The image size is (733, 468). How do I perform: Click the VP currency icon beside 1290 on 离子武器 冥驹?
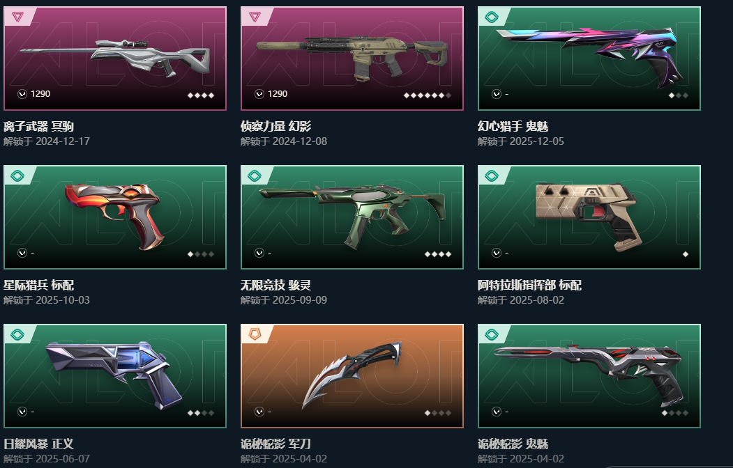click(22, 94)
